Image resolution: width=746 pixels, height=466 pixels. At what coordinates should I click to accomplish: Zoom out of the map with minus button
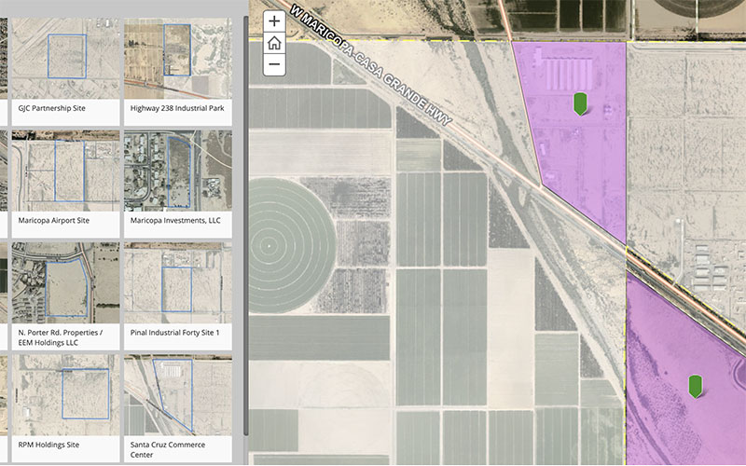click(x=274, y=64)
